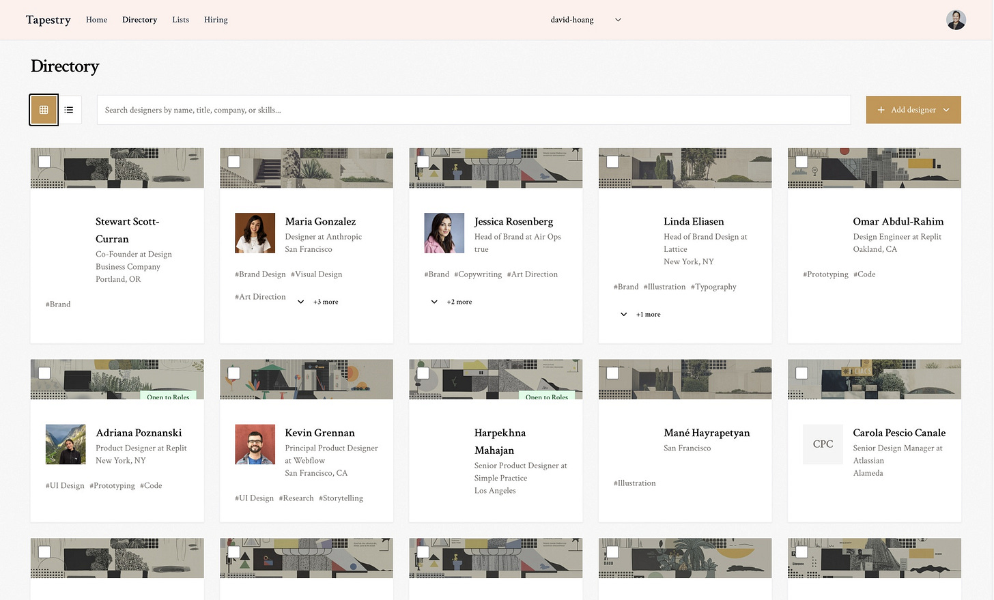
Task: Click #Research tag on Kevin Grennan
Action: [x=296, y=498]
